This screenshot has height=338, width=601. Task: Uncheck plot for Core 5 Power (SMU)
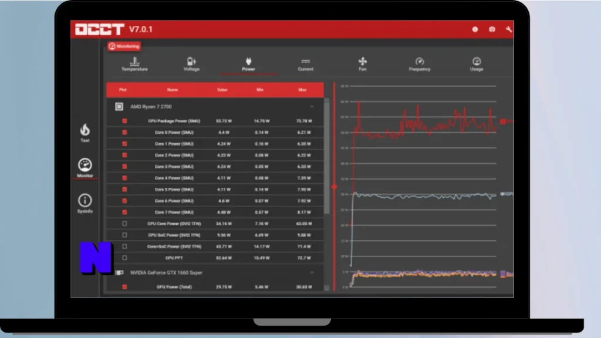[124, 190]
